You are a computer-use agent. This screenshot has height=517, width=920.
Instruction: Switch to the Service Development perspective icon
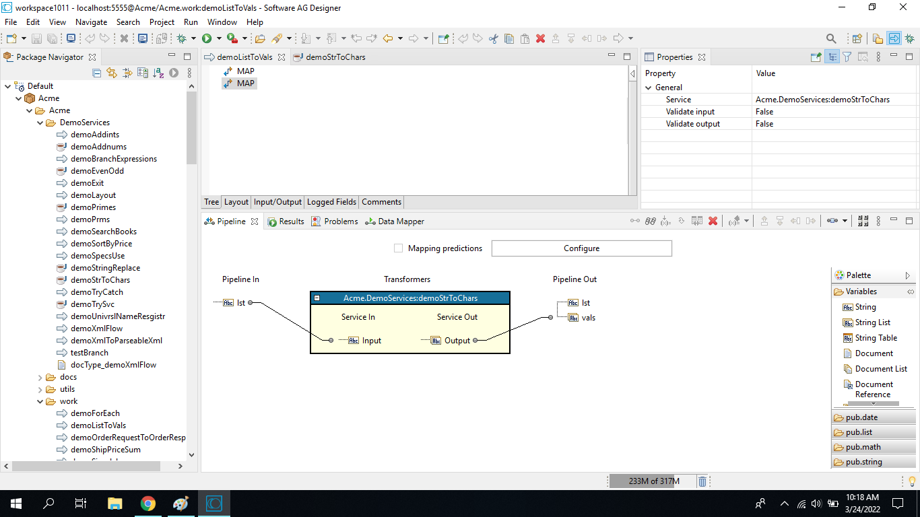[894, 38]
